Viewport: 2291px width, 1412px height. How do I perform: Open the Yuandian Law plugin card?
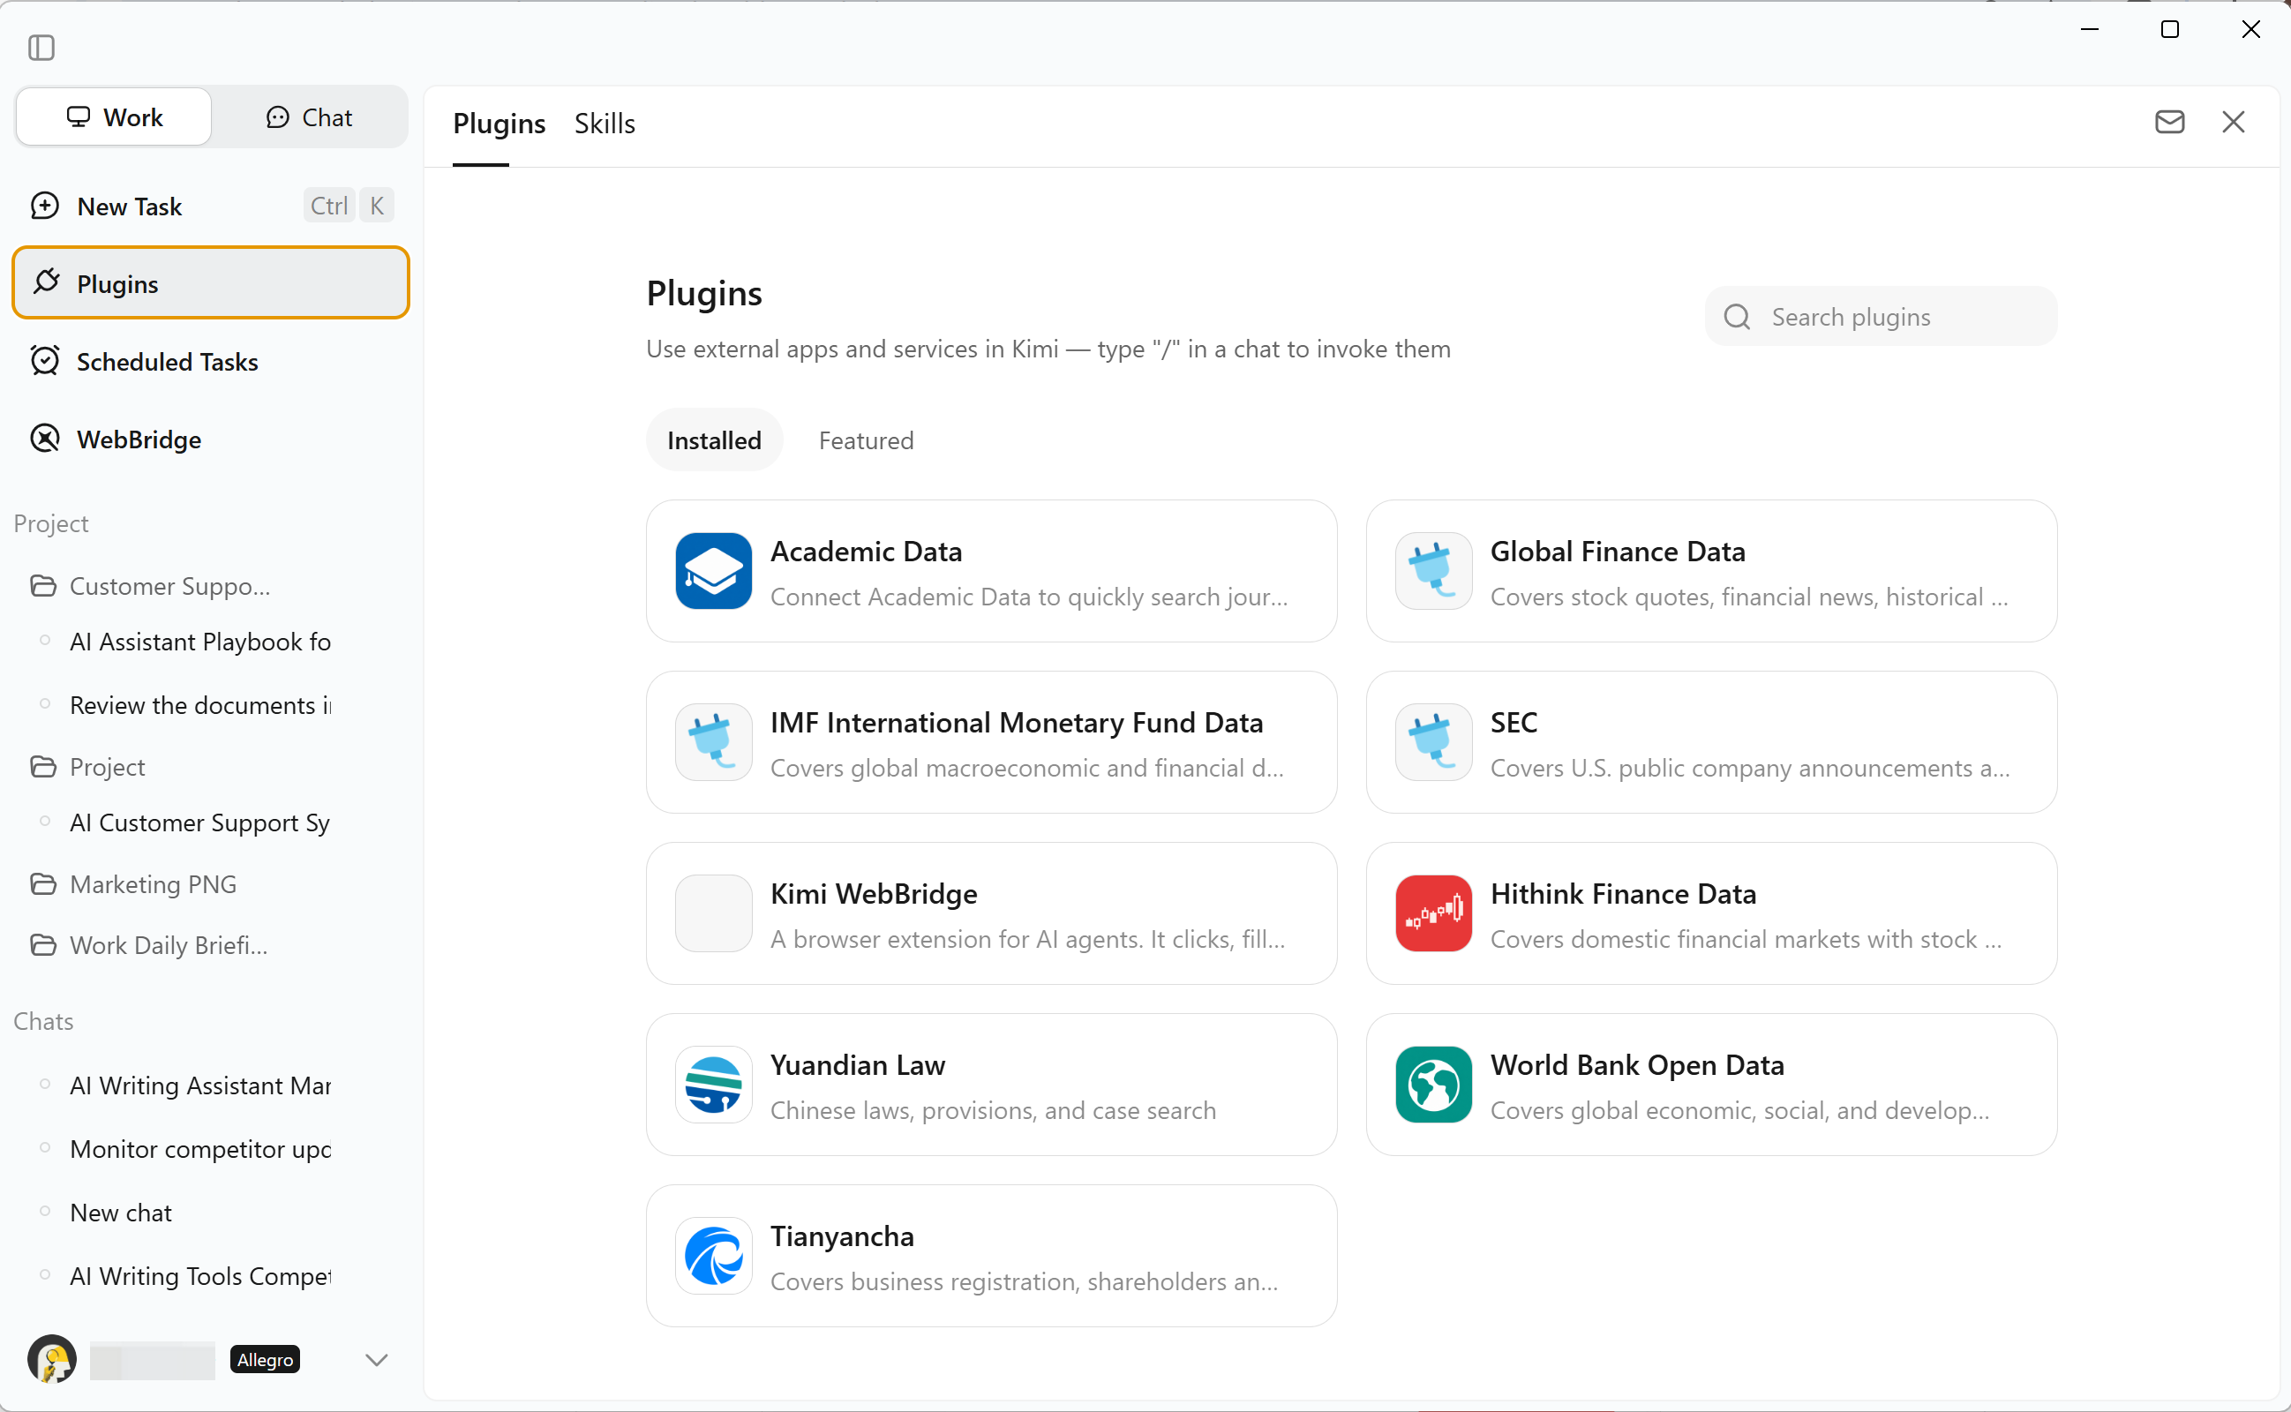click(991, 1085)
